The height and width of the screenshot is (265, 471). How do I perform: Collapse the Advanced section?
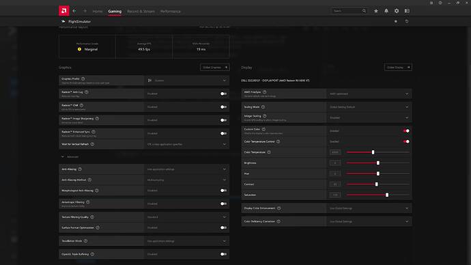pos(70,156)
